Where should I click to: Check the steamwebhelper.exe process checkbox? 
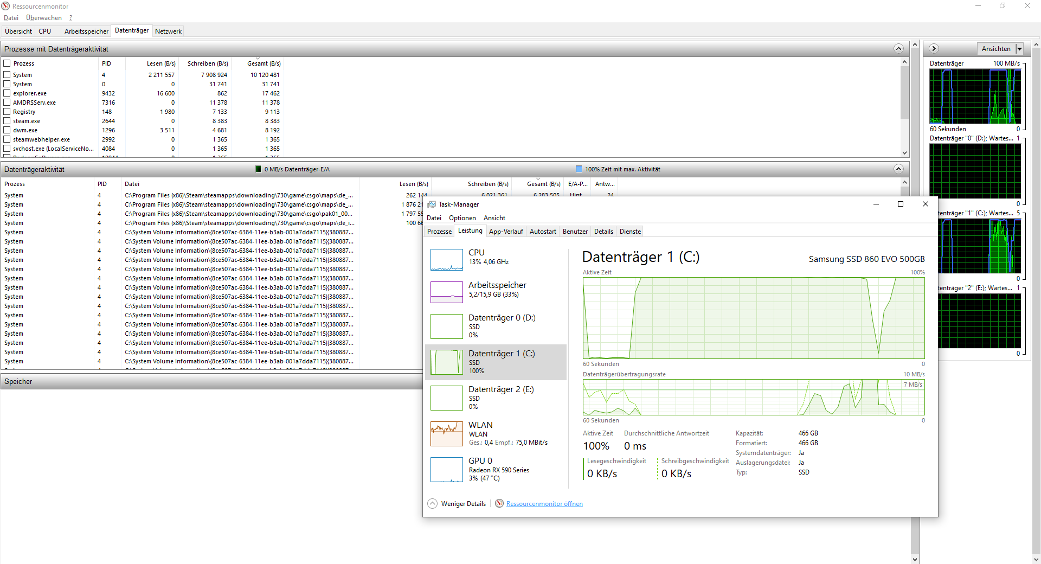(x=7, y=139)
